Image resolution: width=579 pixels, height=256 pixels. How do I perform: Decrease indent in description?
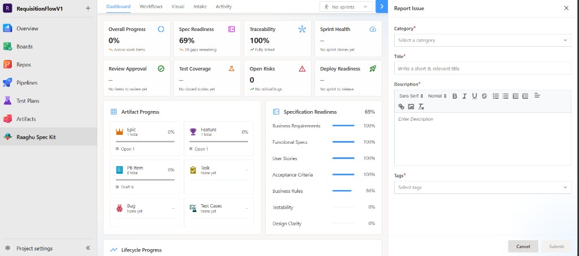(x=516, y=96)
